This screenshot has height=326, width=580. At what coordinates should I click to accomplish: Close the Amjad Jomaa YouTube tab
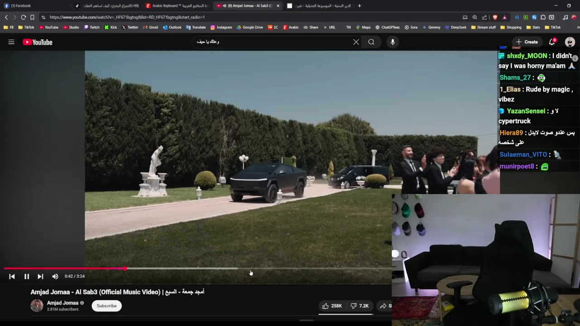[x=278, y=6]
